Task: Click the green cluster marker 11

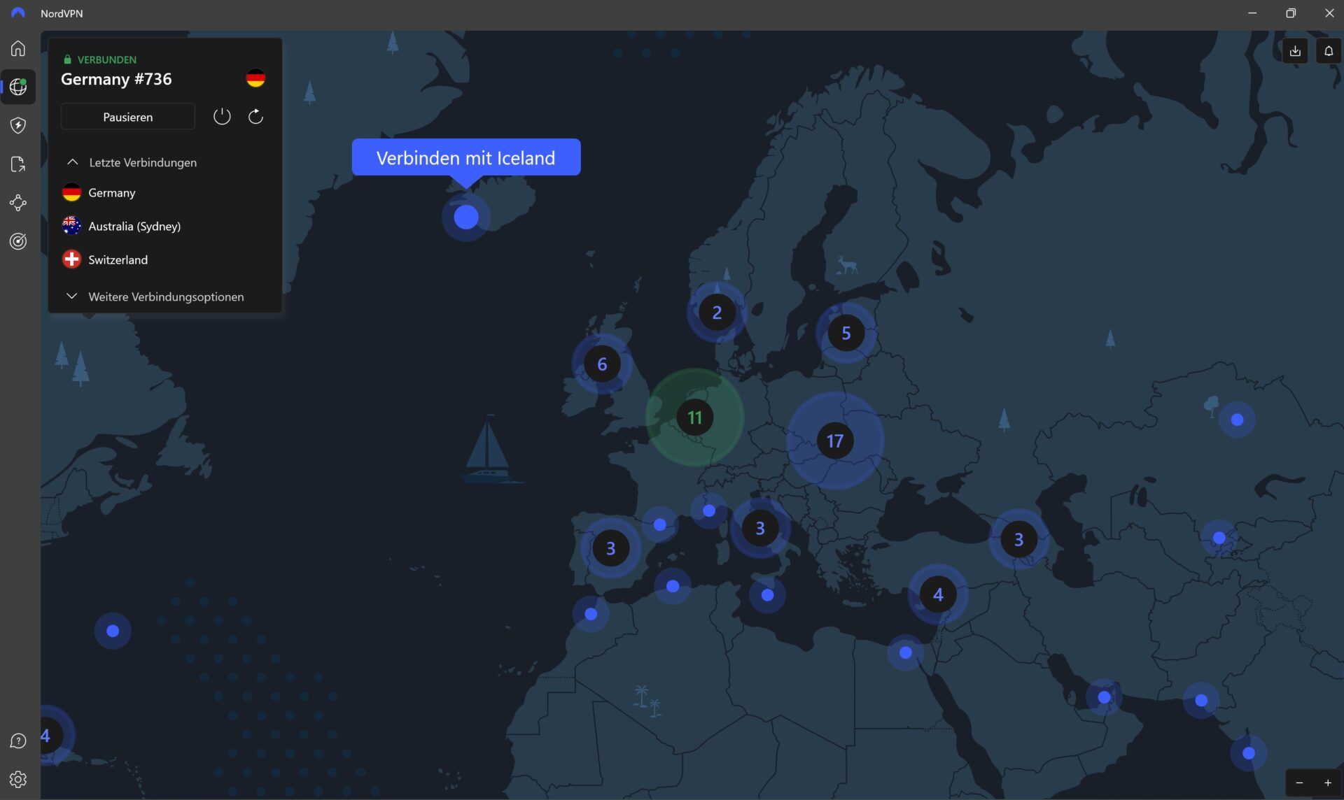Action: (x=694, y=417)
